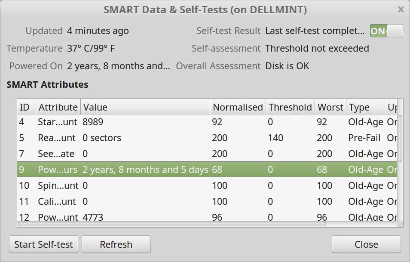
Task: Close the SMART Data dialog via X icon
Action: coord(401,9)
